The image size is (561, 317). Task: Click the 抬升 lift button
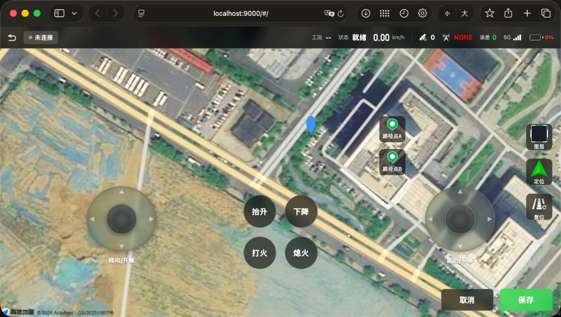coord(259,212)
